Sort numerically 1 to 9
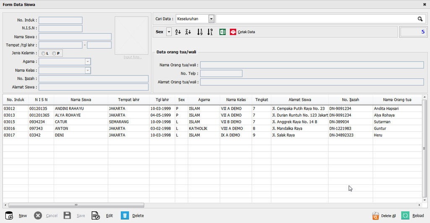 click(x=200, y=32)
